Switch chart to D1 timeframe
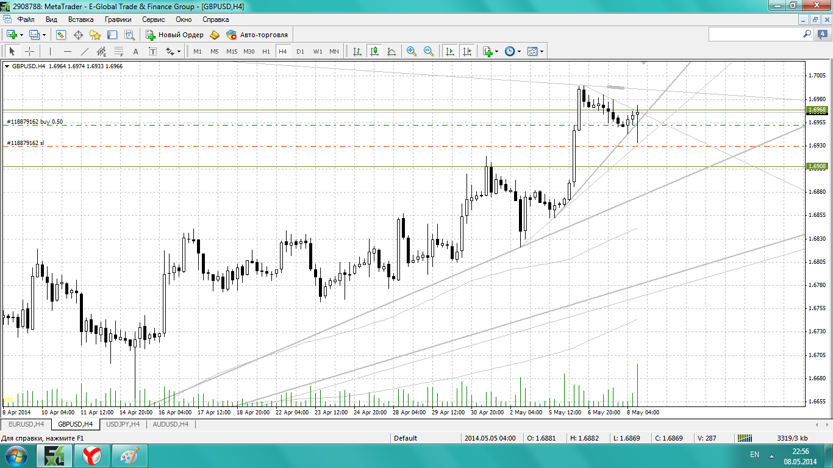Screen dimensions: 833x468 300,51
